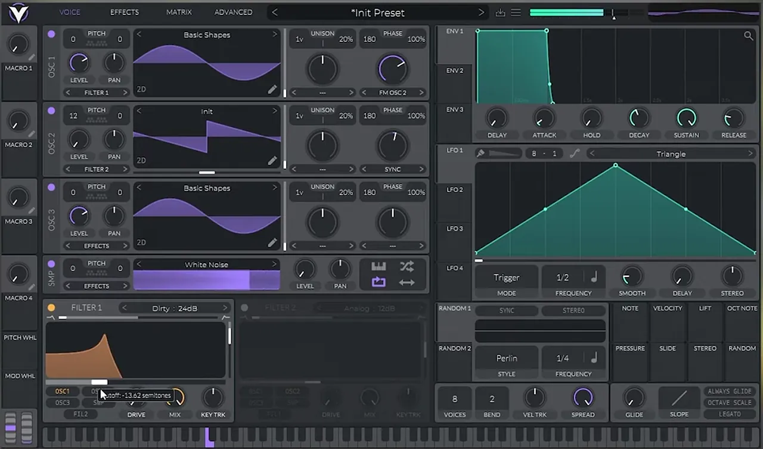Select the LFO paint brush tool
Screen dimensions: 763x449
pos(480,154)
